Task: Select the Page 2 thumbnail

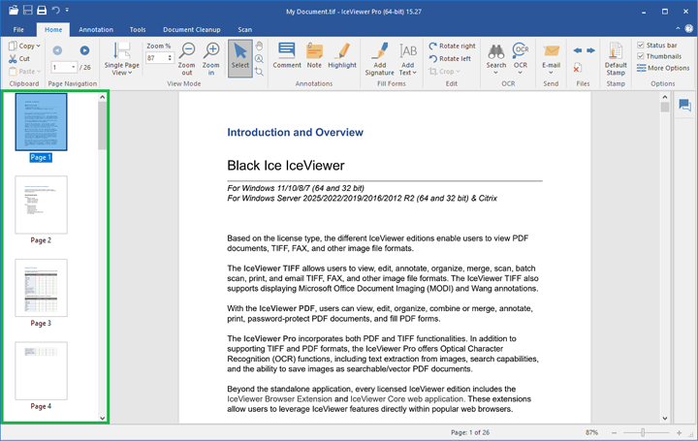Action: click(x=41, y=205)
